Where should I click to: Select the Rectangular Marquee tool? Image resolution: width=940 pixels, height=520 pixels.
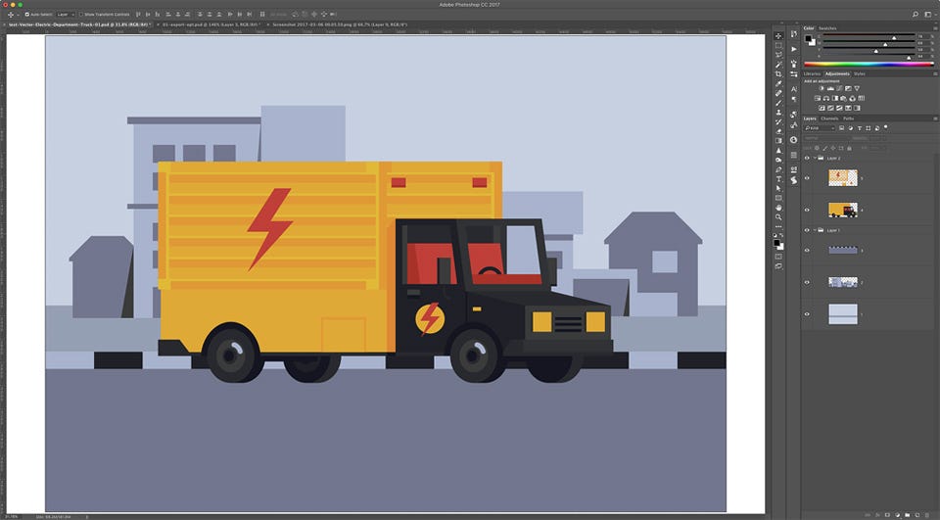click(778, 46)
